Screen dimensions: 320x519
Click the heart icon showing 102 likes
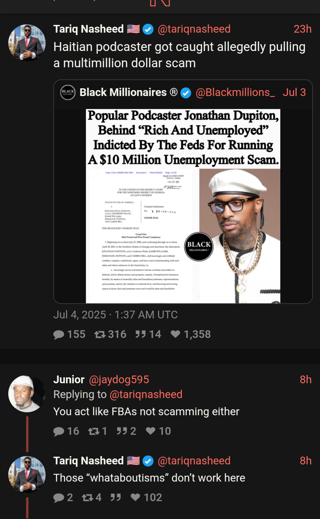tap(135, 497)
